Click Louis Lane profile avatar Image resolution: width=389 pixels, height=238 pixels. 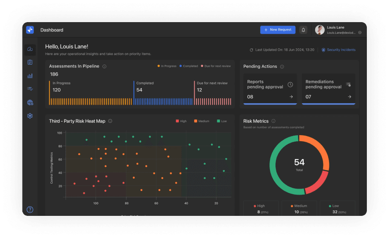319,30
